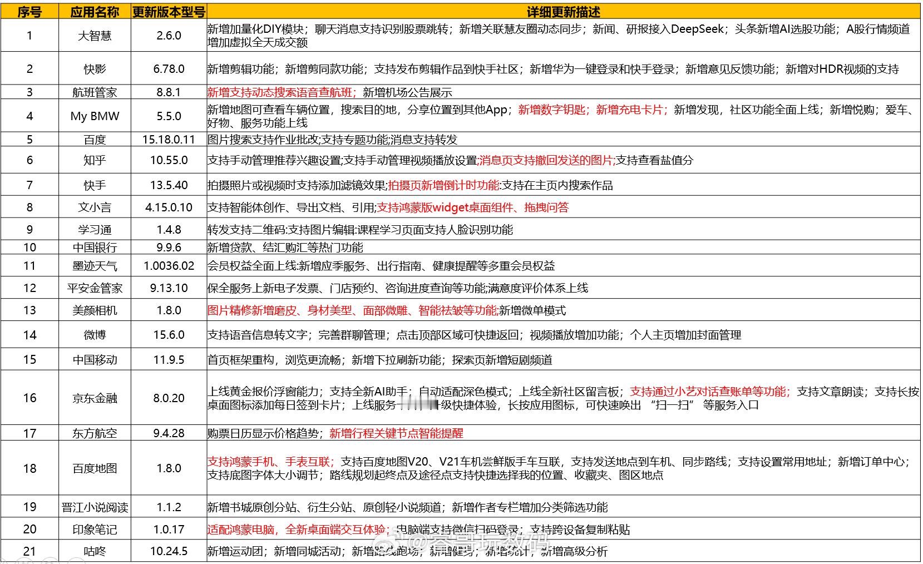Click description starting '保全服务上新电子发票'
Image resolution: width=923 pixels, height=564 pixels.
(397, 288)
